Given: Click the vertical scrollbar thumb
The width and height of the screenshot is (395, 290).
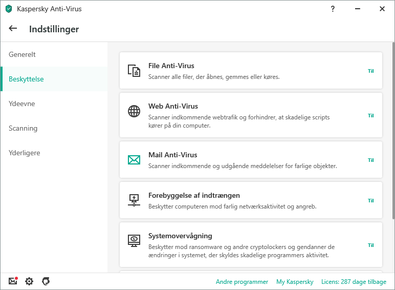Looking at the screenshot, I should (393, 131).
